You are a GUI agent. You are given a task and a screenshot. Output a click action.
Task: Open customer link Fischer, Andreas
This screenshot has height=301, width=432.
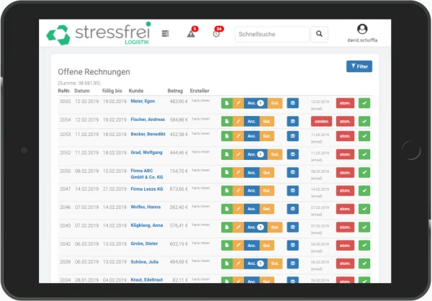click(x=148, y=120)
